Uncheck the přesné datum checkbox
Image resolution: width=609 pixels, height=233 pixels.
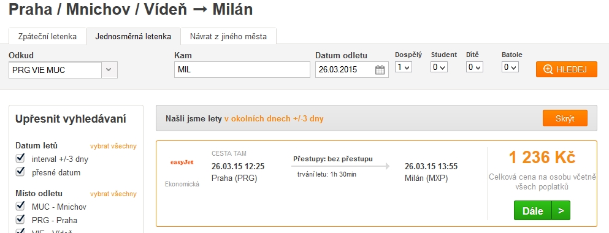[x=20, y=172]
